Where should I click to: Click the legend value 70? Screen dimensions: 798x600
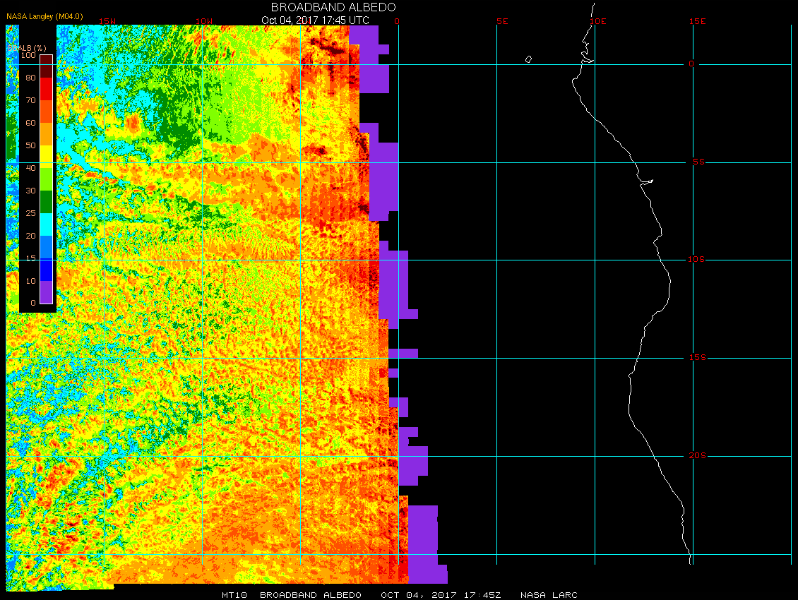click(30, 100)
